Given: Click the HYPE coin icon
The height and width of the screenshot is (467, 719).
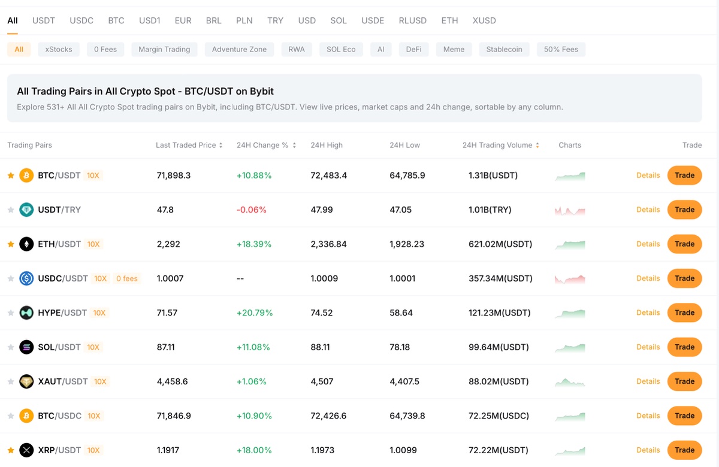Looking at the screenshot, I should 26,313.
